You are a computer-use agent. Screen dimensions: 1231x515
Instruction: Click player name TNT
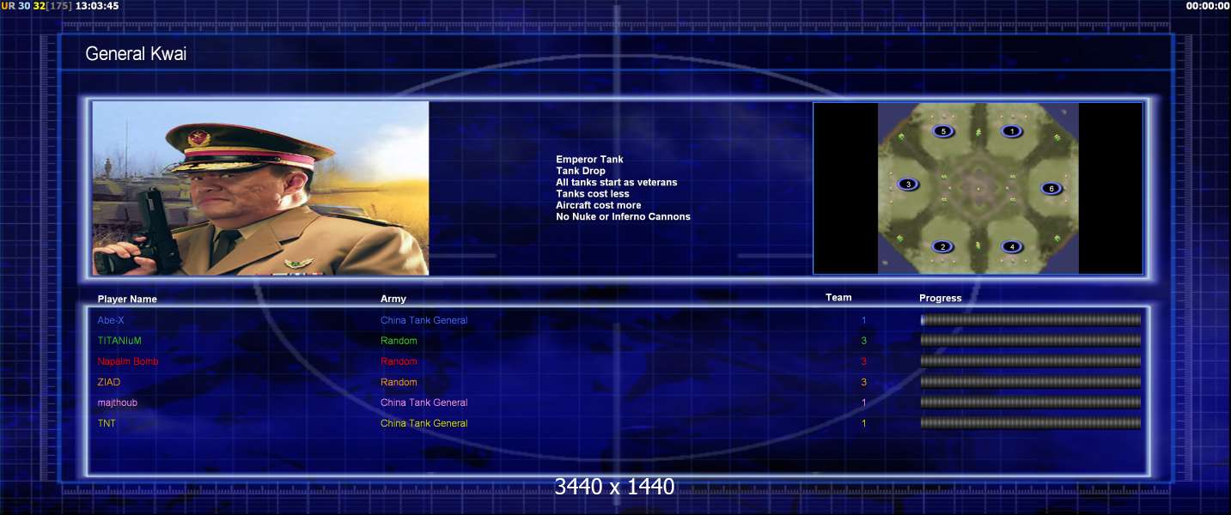click(x=107, y=423)
